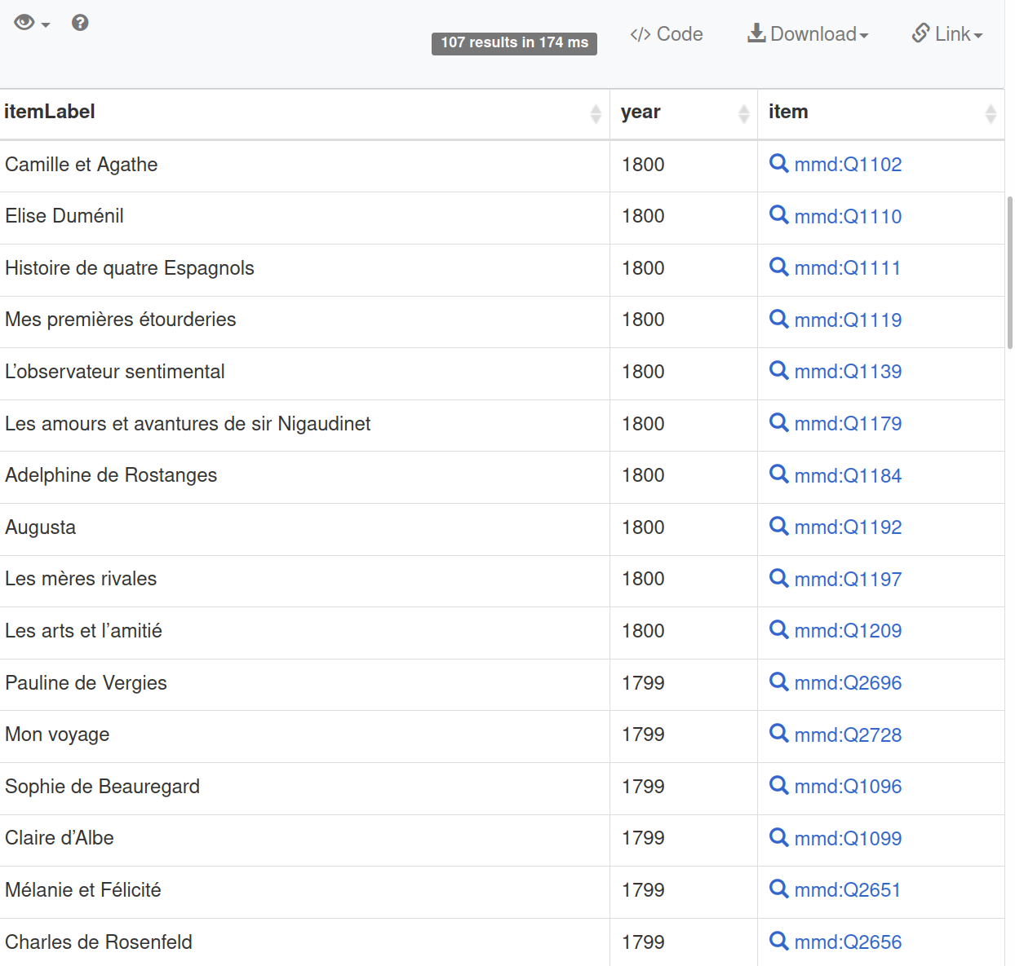Click magnifier icon beside mmd:Q2696
This screenshot has height=966, width=1015.
tap(778, 681)
